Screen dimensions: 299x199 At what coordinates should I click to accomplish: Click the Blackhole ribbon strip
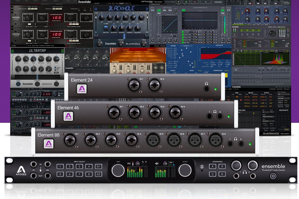click(122, 36)
